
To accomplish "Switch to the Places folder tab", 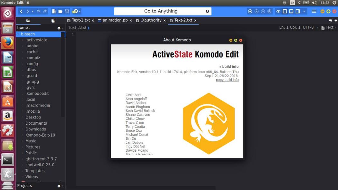I will pyautogui.click(x=28, y=21).
